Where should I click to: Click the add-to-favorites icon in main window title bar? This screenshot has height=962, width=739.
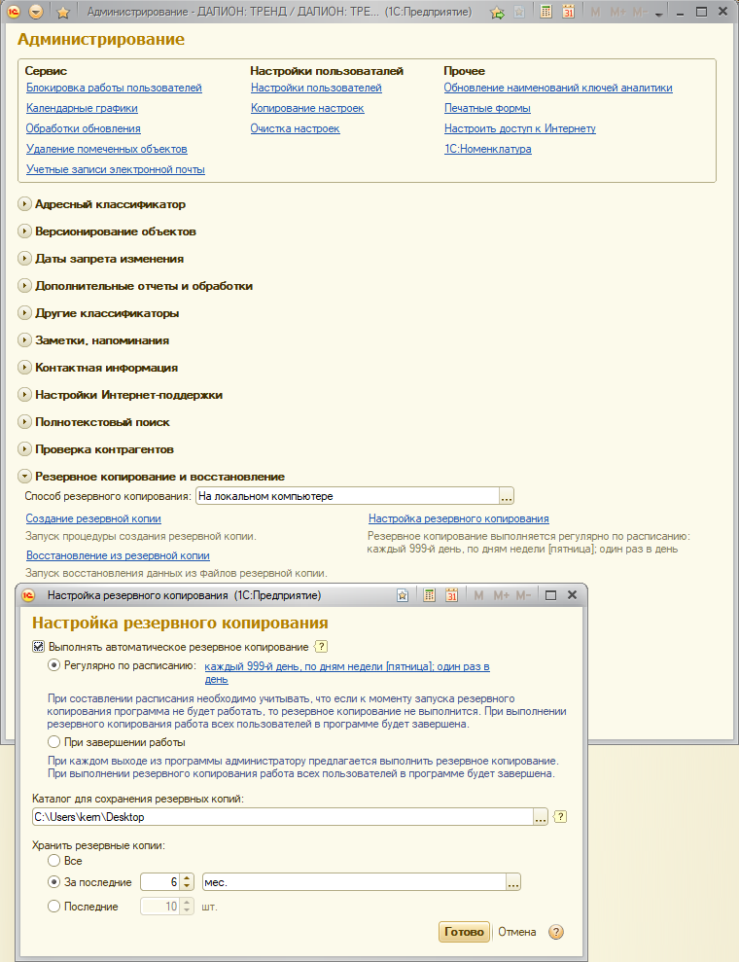519,12
